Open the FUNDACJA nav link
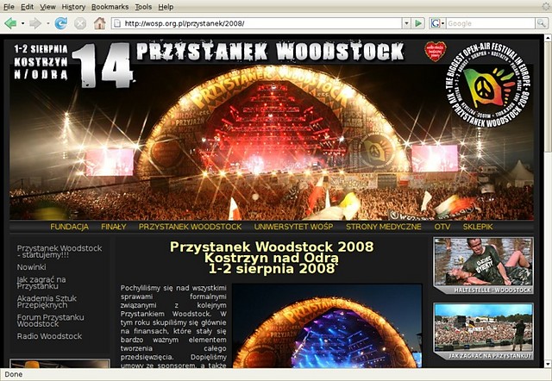Image resolution: width=552 pixels, height=381 pixels. 69,227
